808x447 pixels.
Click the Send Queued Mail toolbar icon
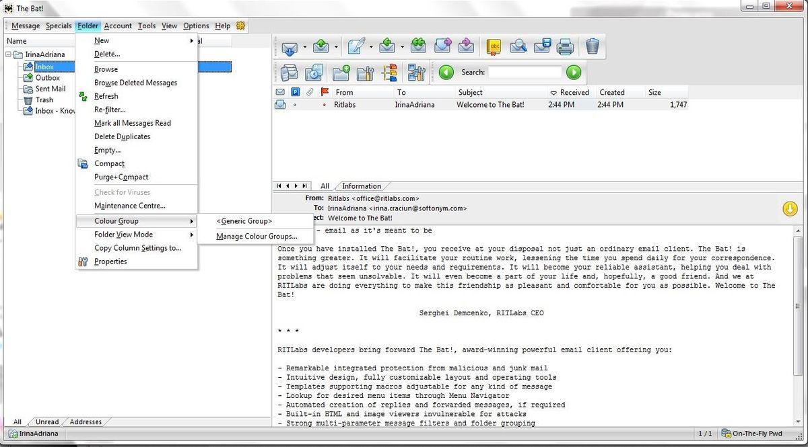point(321,46)
